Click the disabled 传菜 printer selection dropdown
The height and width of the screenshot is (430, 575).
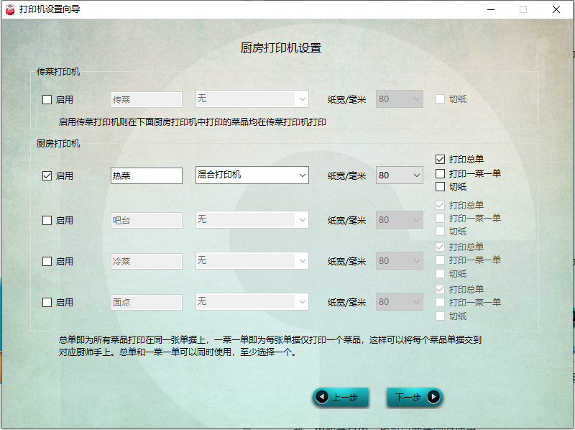pos(252,99)
